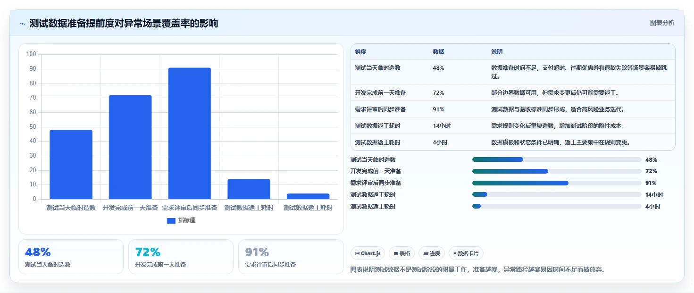Click the progress bar labeled 4小时
The width and height of the screenshot is (694, 293).
[557, 206]
